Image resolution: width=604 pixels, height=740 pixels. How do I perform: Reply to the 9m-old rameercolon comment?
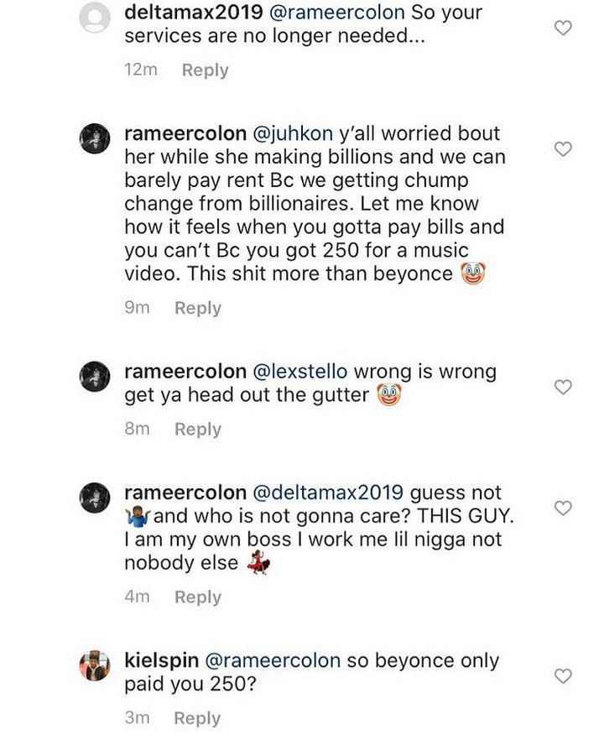197,308
